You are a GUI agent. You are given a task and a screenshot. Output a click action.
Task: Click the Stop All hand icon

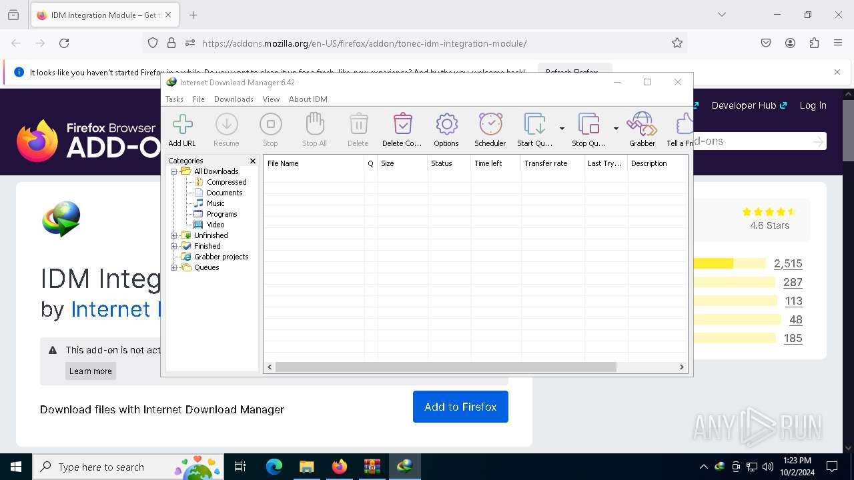314,129
